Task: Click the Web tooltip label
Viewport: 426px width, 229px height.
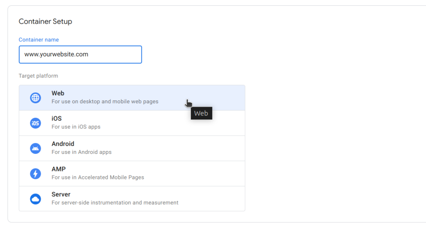Action: tap(201, 113)
